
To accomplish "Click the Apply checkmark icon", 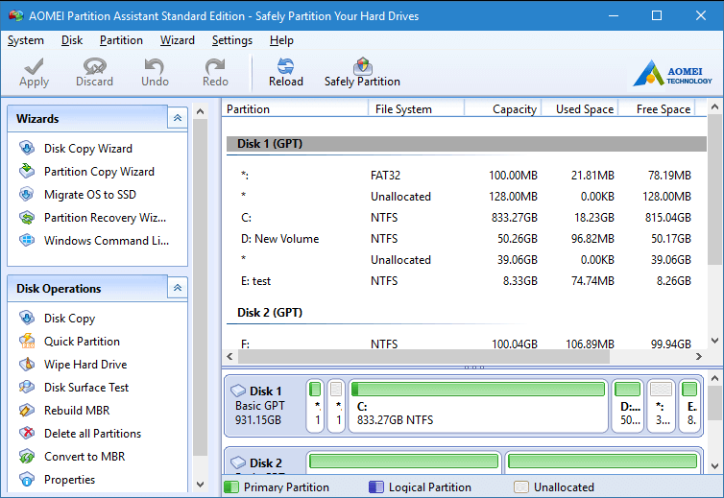I will click(x=35, y=66).
